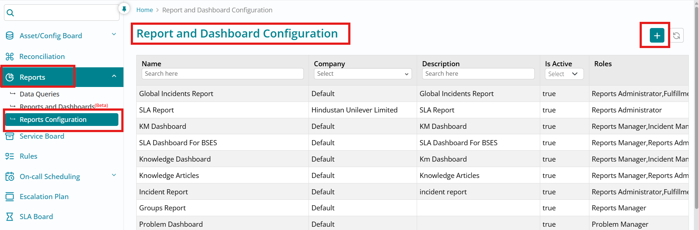Open Data Queries submenu item
The width and height of the screenshot is (699, 230).
(39, 94)
